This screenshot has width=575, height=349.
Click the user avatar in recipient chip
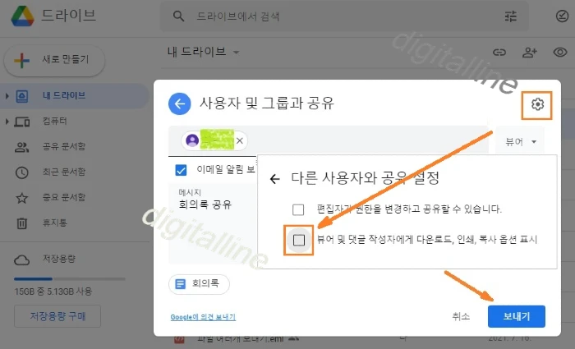point(192,140)
